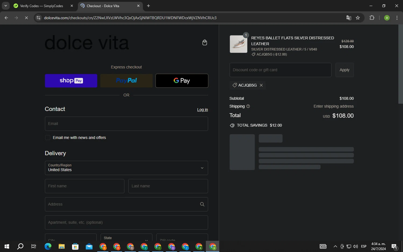Open the Chrome profile avatar

tap(387, 18)
